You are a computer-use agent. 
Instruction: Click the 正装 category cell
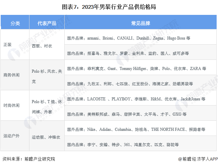tap(15, 44)
